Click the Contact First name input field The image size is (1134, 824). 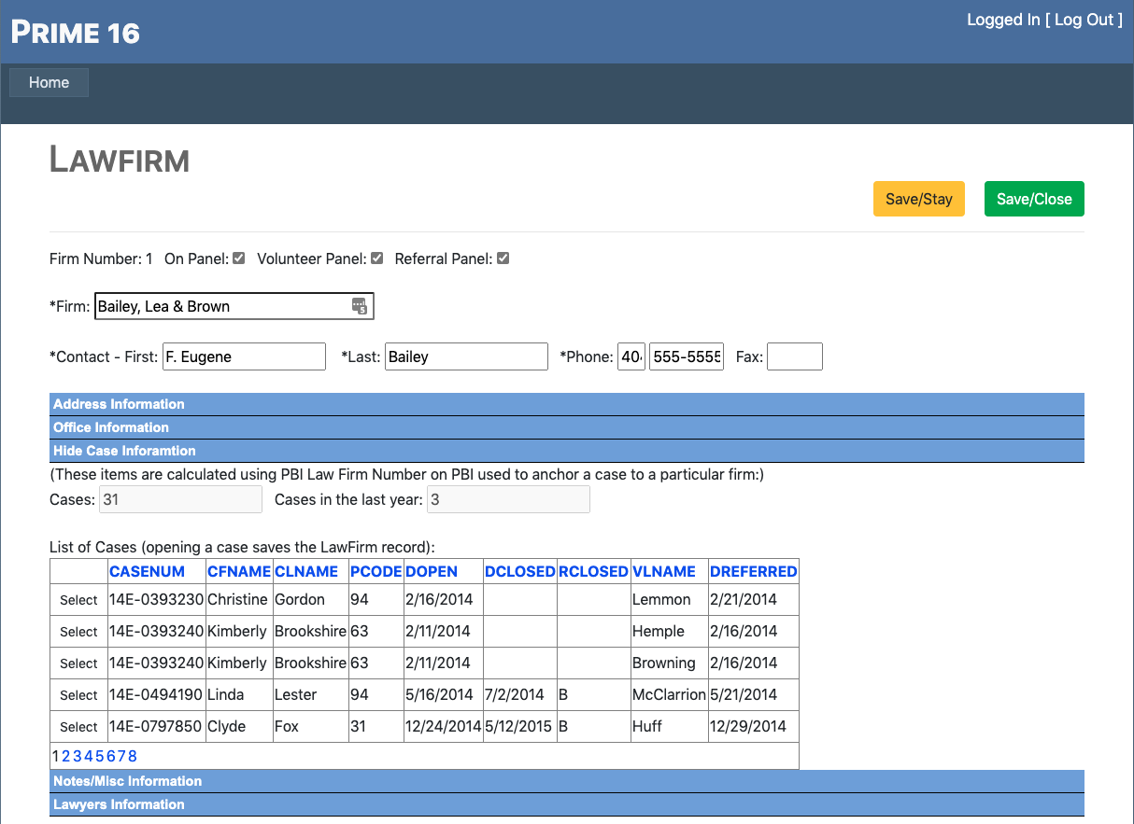click(x=244, y=356)
